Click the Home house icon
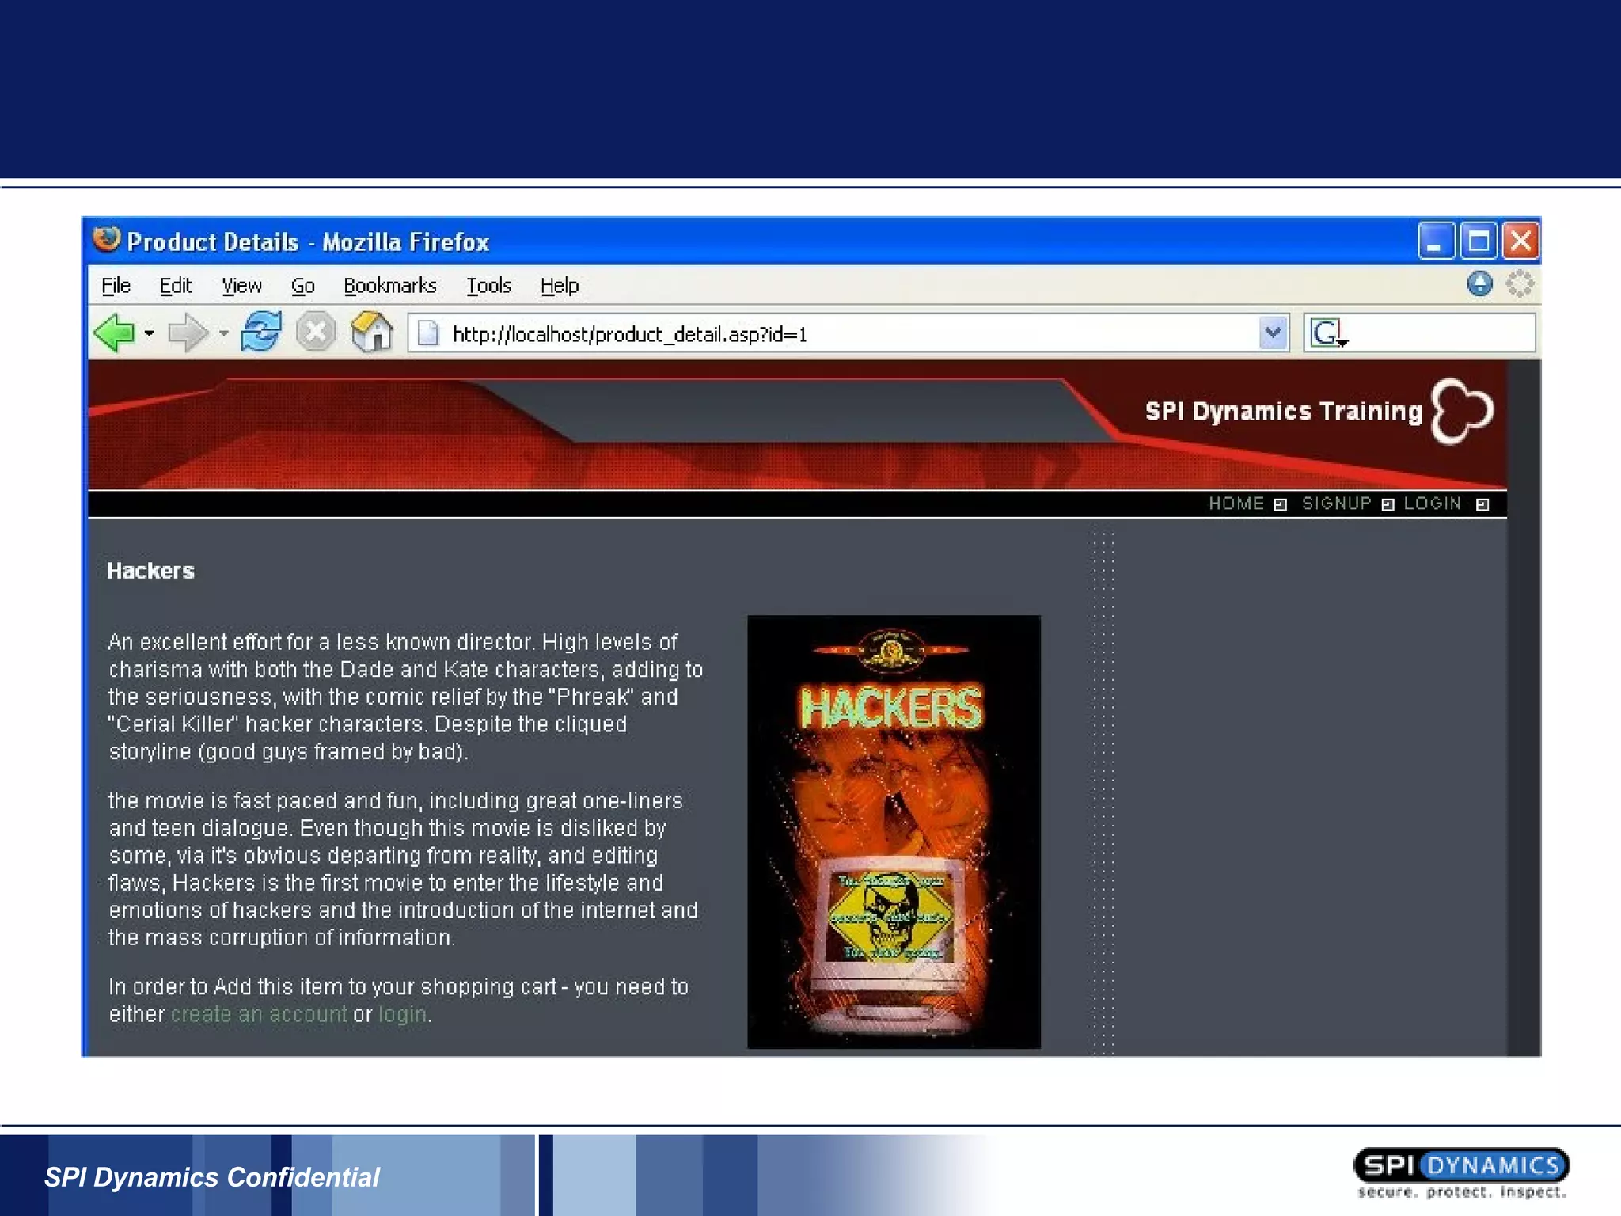 372,331
